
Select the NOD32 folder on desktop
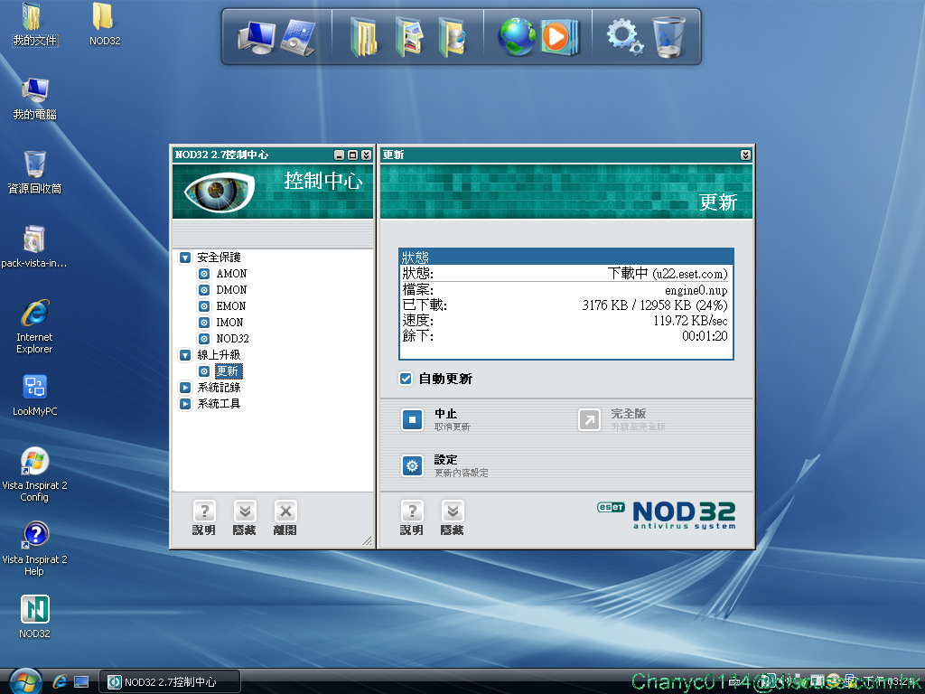point(105,24)
